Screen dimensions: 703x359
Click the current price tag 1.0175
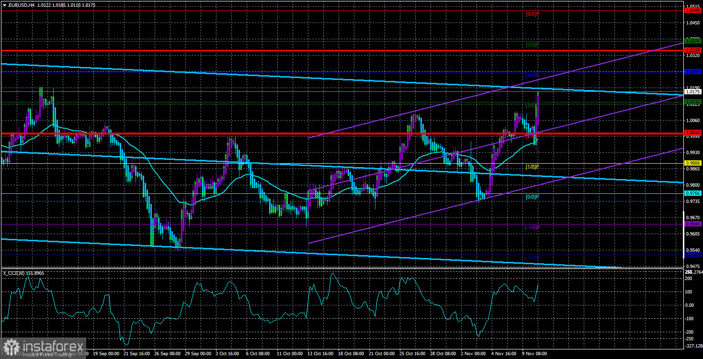click(x=692, y=91)
